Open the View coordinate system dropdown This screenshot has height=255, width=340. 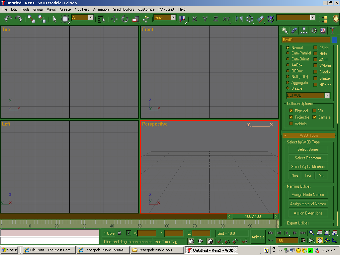point(173,18)
